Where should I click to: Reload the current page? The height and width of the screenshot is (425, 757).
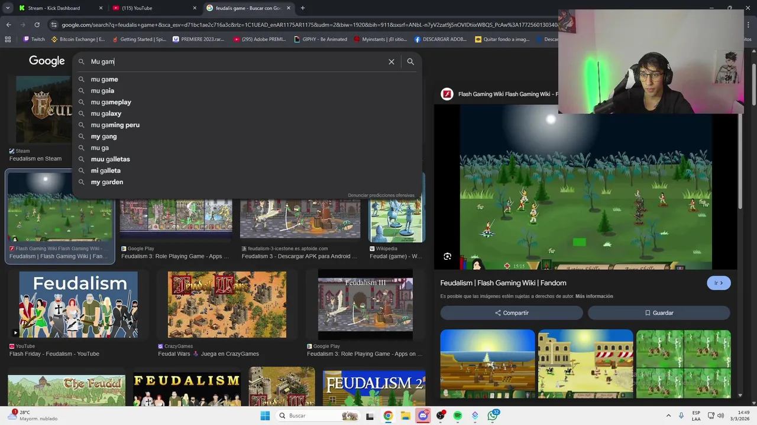tap(37, 25)
